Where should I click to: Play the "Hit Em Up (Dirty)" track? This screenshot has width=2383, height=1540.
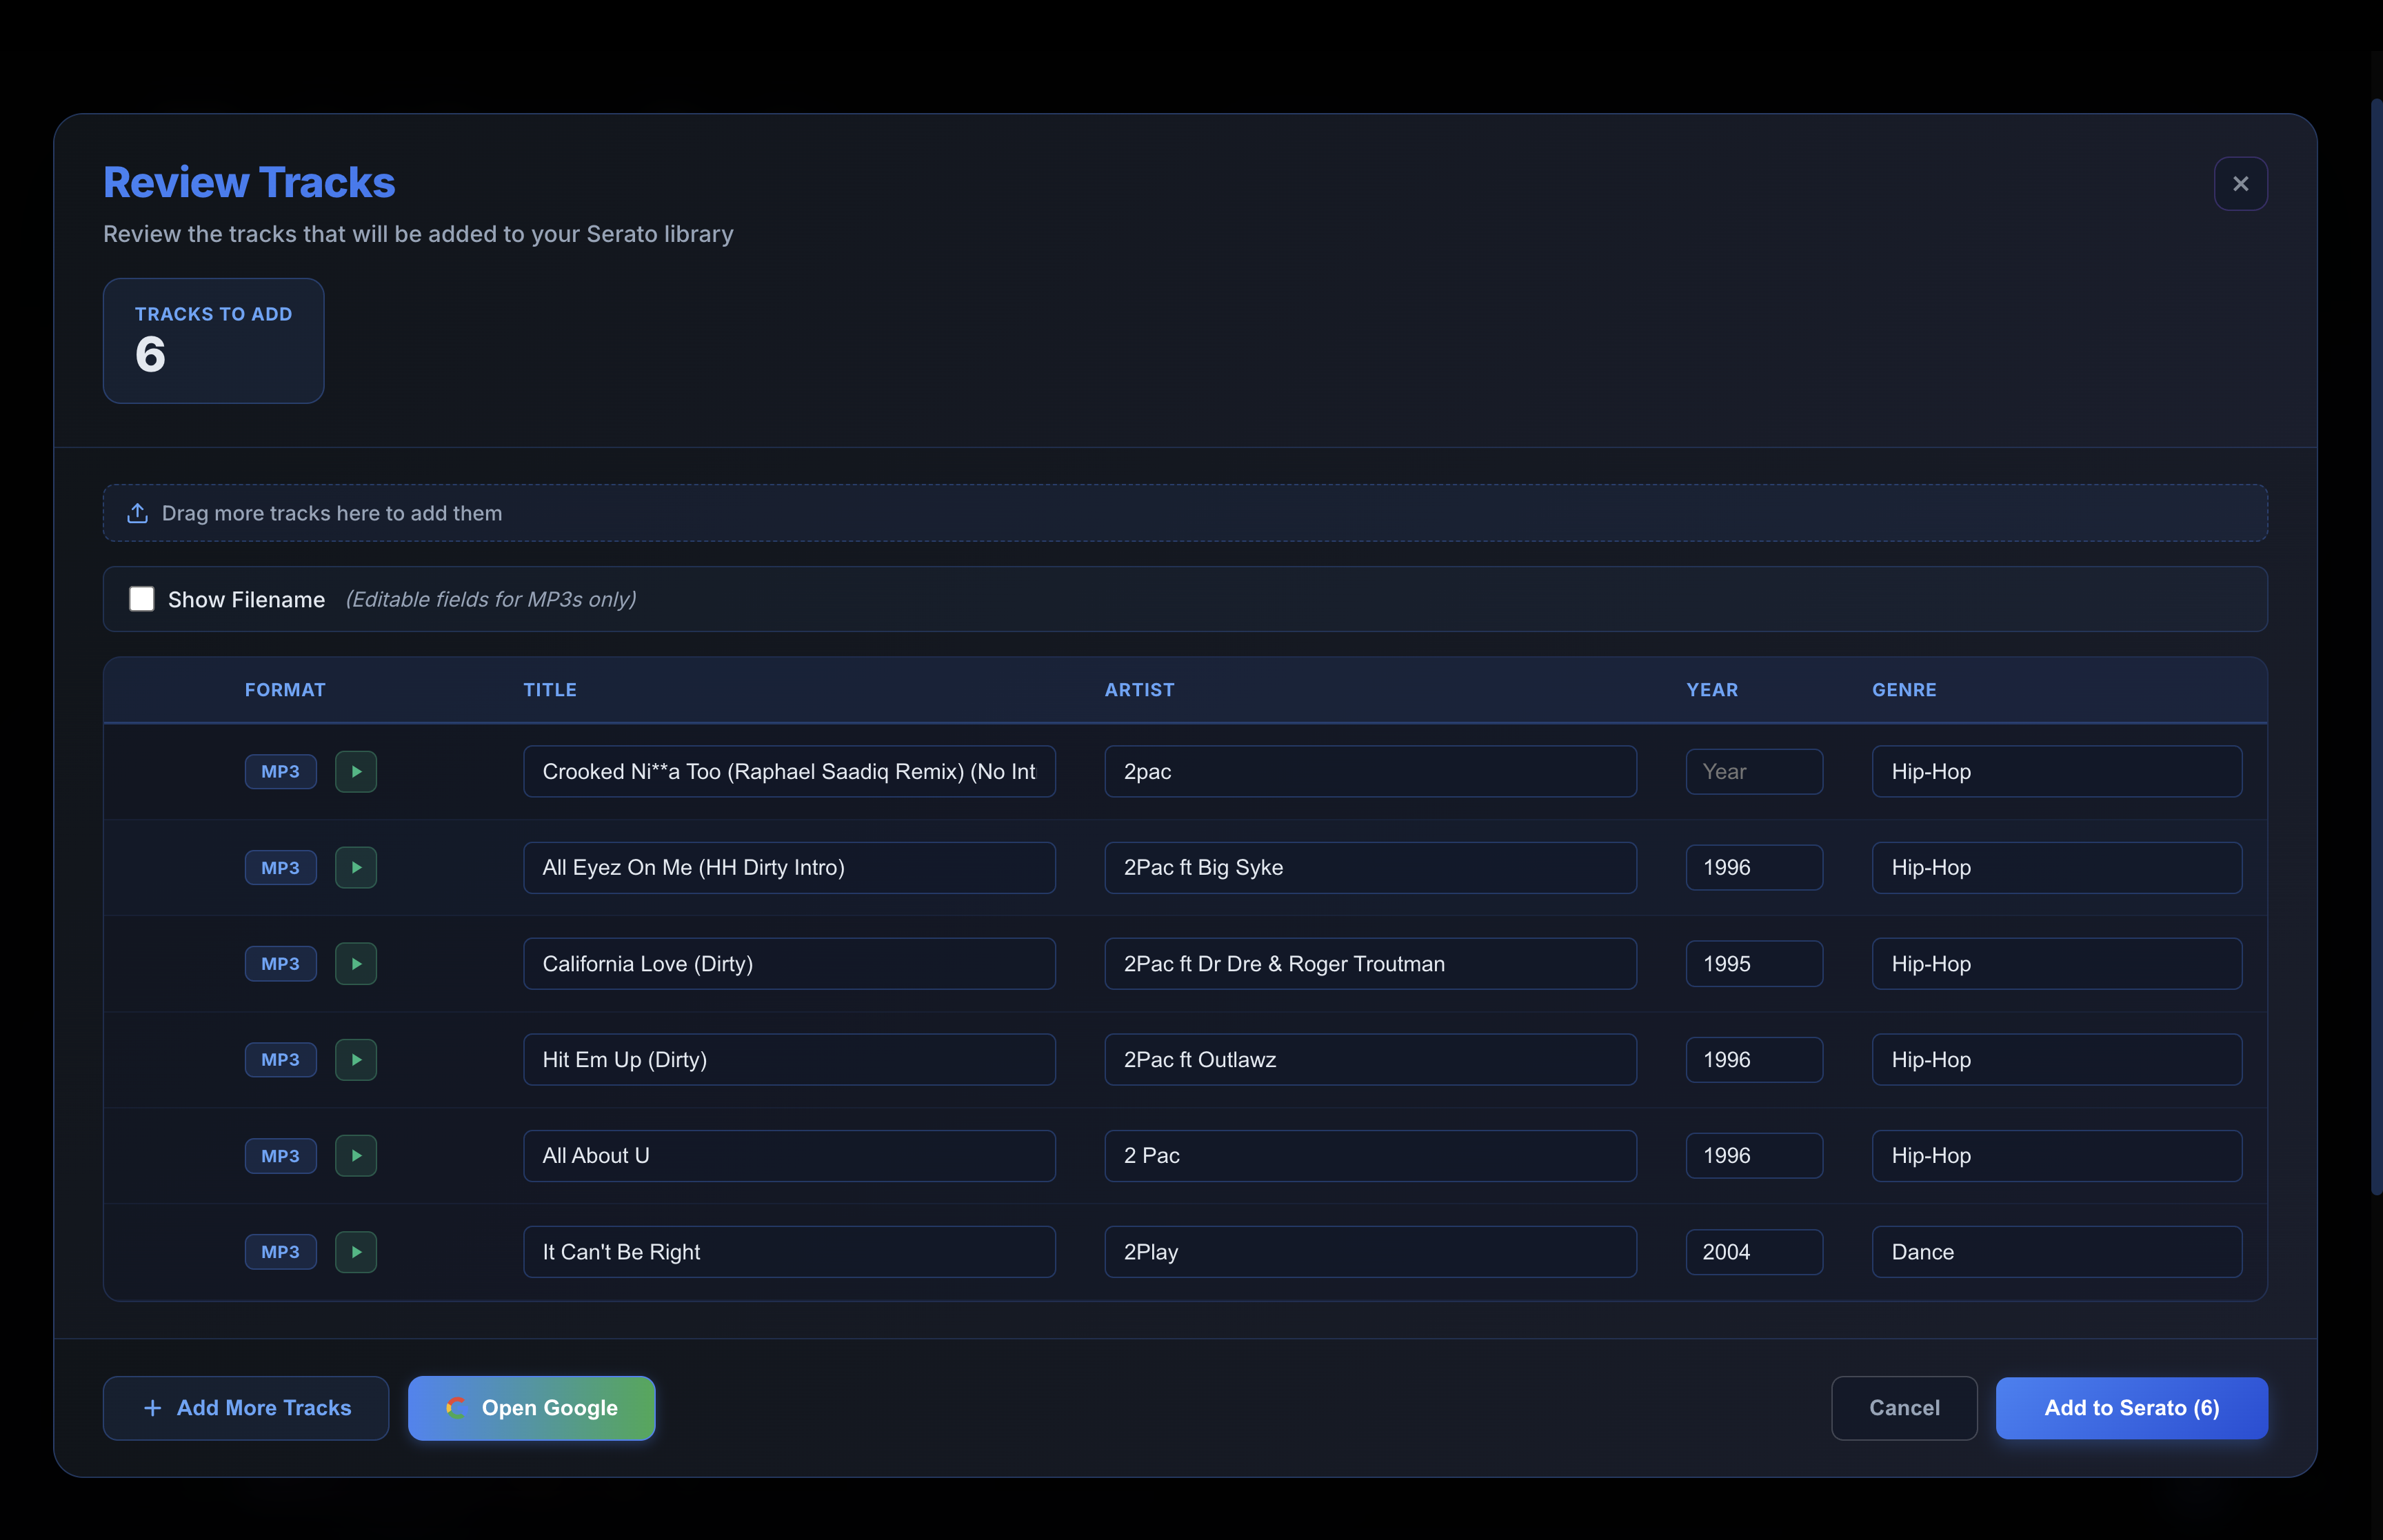[356, 1059]
